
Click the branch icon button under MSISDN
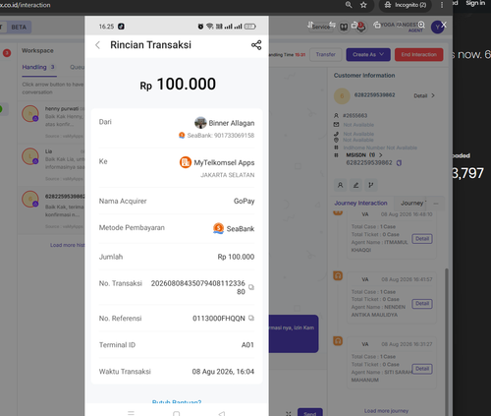click(x=371, y=185)
